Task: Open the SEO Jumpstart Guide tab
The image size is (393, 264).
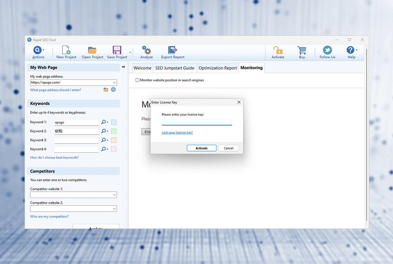Action: pos(175,68)
